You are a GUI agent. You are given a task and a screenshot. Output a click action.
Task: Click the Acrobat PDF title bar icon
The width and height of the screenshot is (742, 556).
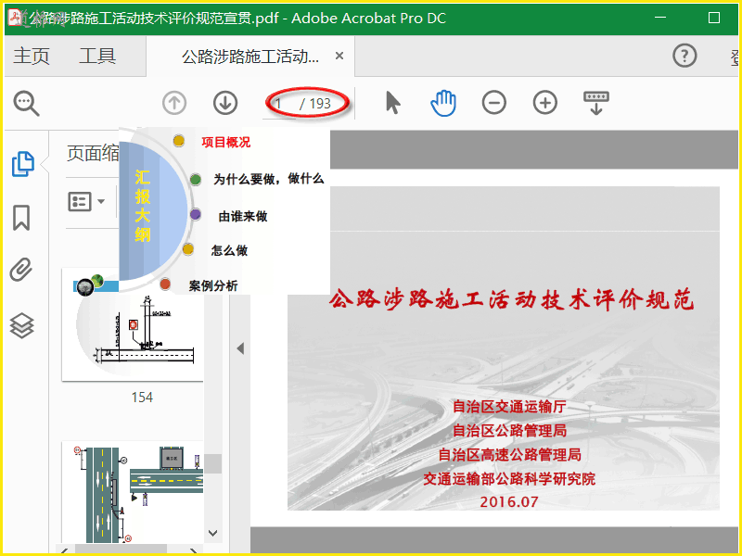[16, 18]
